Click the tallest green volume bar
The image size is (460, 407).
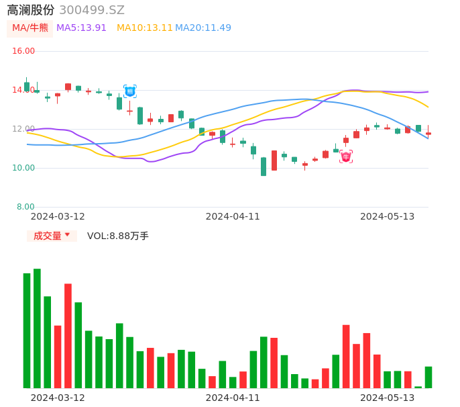[x=37, y=328]
